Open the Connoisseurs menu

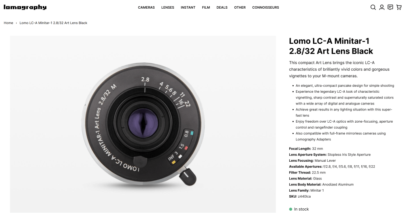[x=265, y=7]
